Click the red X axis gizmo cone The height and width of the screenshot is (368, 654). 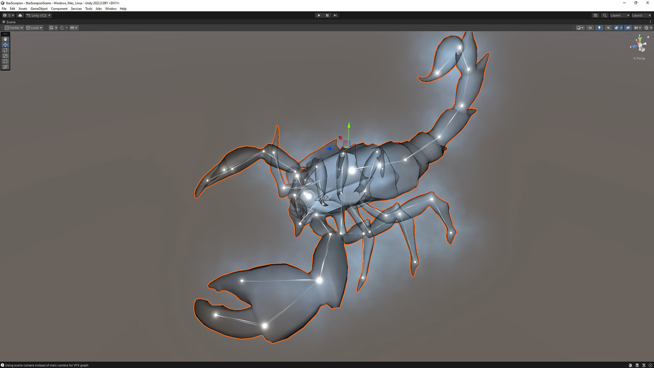coord(638,42)
